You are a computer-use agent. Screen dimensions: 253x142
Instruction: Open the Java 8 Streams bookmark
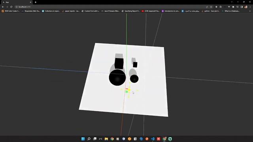pyautogui.click(x=110, y=11)
